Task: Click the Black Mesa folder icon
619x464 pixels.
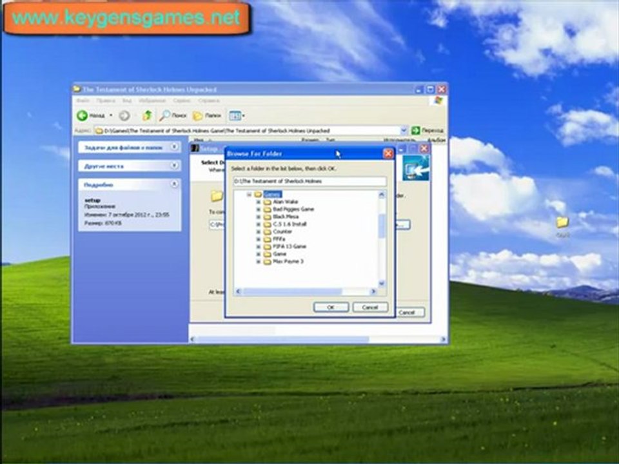Action: click(267, 217)
